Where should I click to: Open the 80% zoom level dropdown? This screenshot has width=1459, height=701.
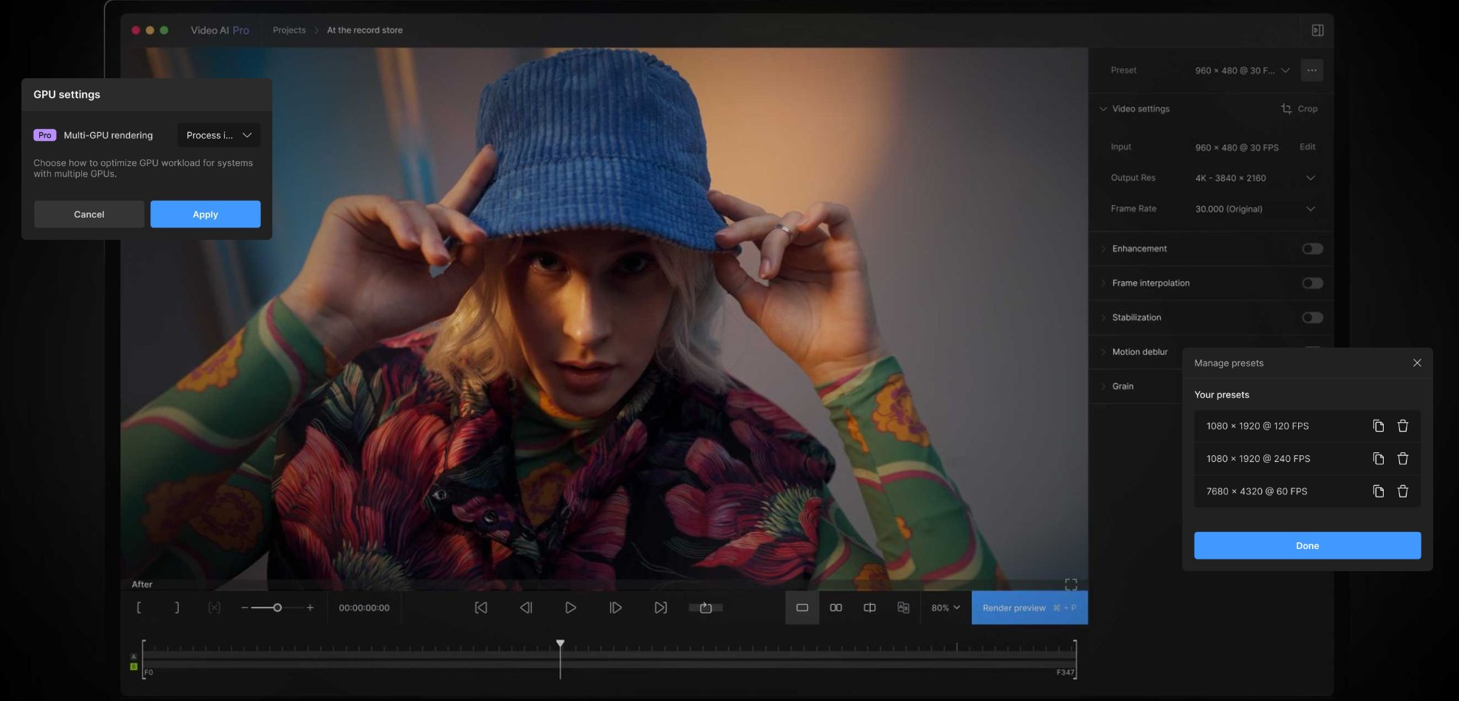pos(945,607)
